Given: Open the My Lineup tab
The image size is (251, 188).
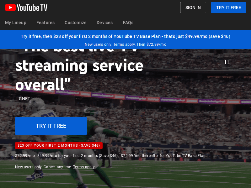Looking at the screenshot, I should [x=16, y=23].
